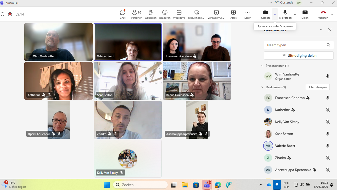Viewport: 337px width, 190px height.
Task: Toggle Saar Berton's microphone in list
Action: click(x=327, y=134)
